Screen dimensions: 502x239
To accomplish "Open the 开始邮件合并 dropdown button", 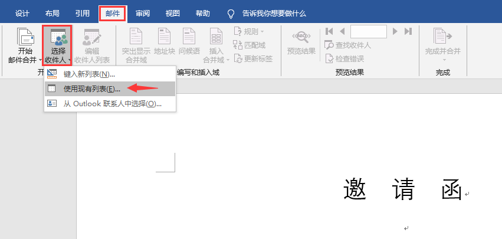I will tap(25, 45).
